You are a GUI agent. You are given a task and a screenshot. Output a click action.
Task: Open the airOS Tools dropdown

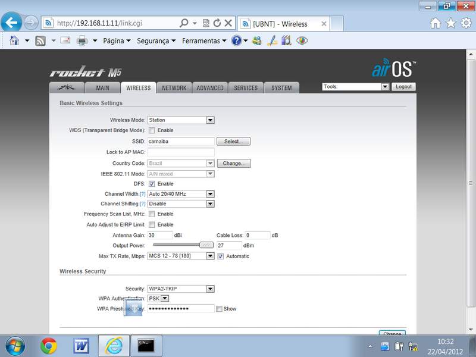pyautogui.click(x=355, y=87)
